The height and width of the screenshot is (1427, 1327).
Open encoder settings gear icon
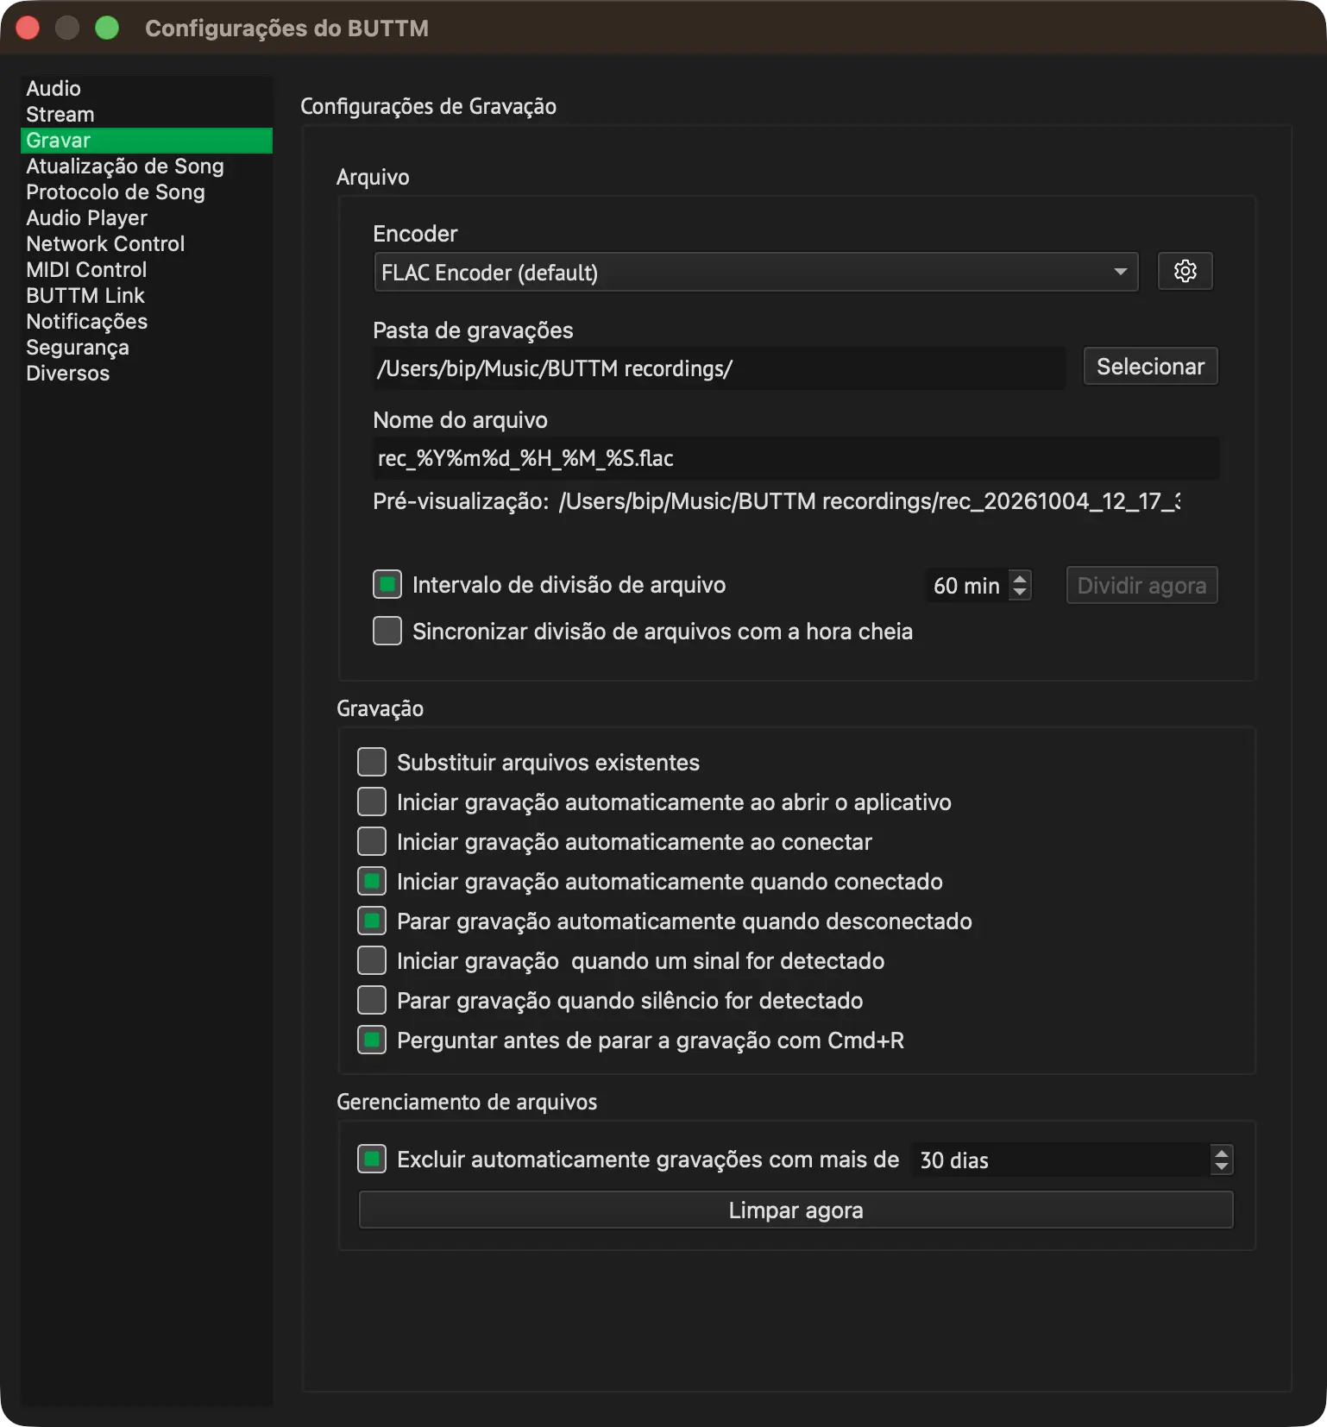coord(1185,272)
